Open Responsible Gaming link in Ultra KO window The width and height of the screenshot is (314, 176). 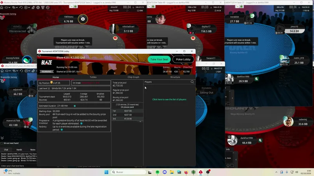[8, 77]
